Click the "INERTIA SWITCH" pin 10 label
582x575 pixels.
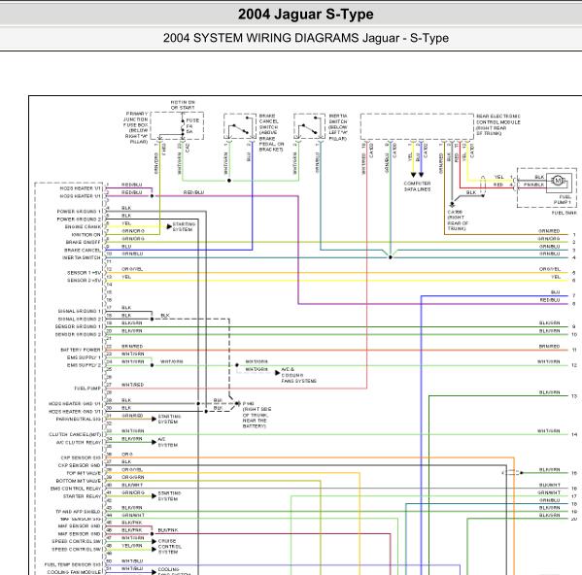point(82,257)
